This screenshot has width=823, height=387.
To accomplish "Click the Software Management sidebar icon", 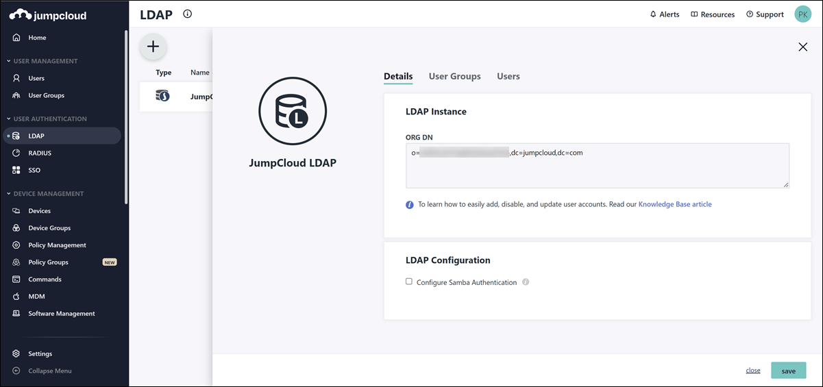I will [x=16, y=314].
